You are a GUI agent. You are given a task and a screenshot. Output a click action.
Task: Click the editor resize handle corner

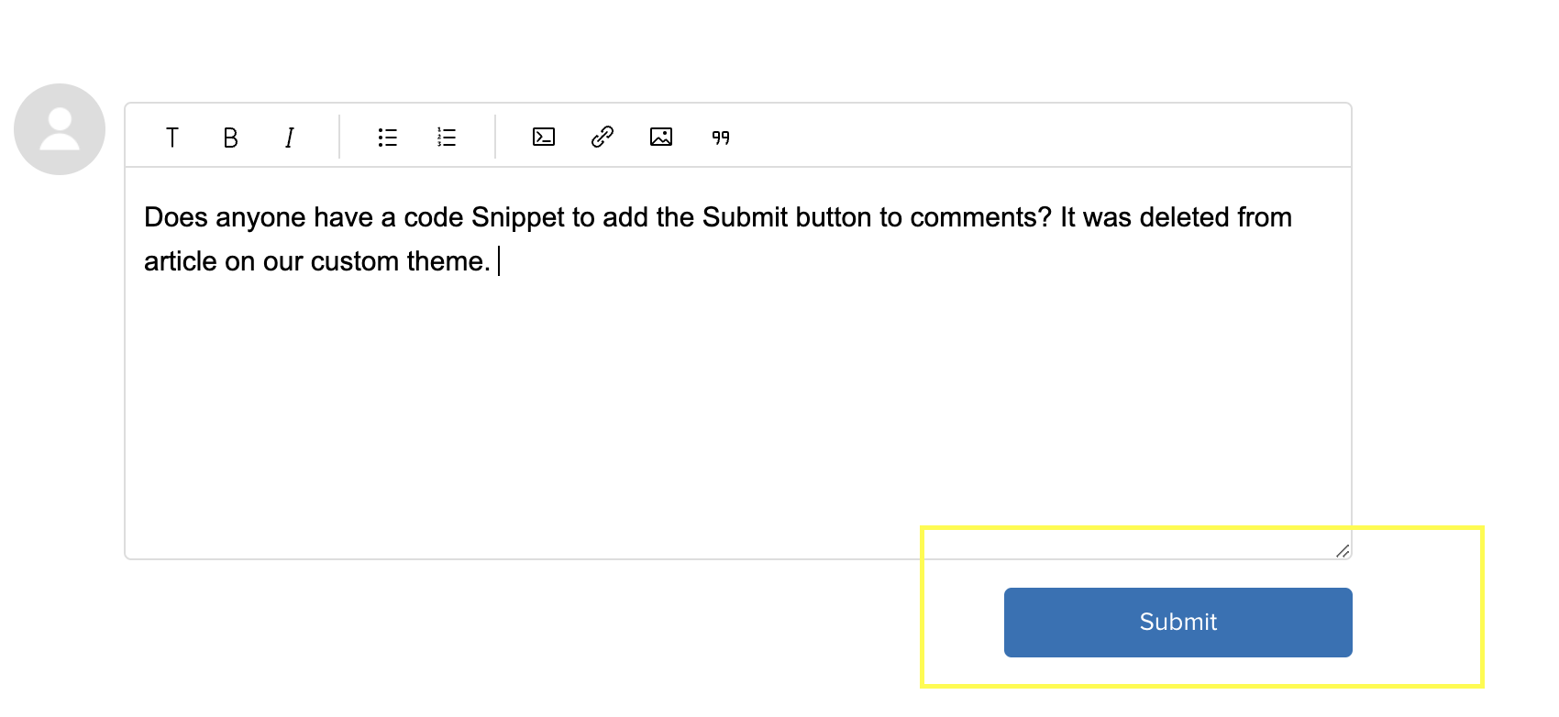[x=1343, y=550]
